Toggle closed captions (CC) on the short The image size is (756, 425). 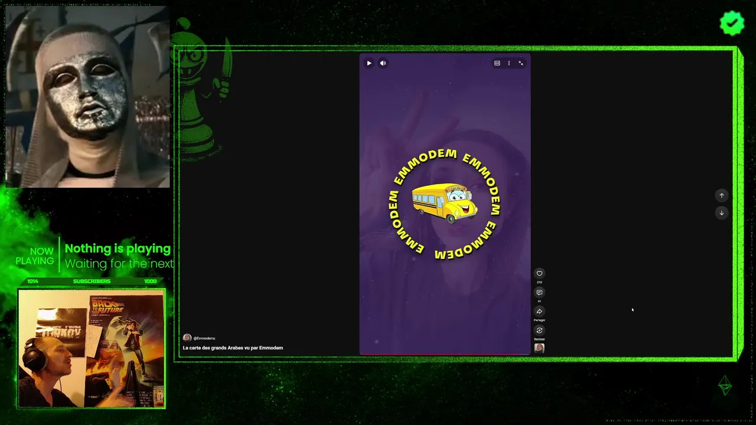(x=497, y=63)
